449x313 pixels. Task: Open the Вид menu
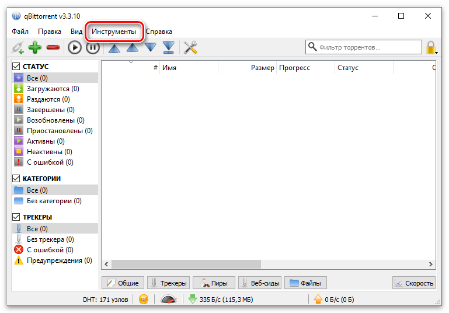76,32
